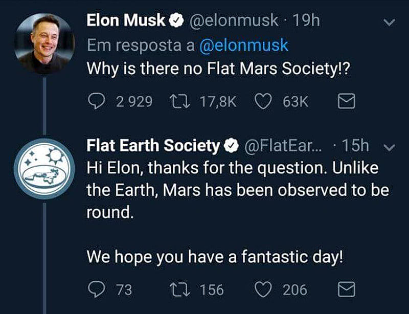
Task: Like the Flat Earth Society reply
Action: (262, 290)
